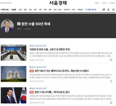Bookmark the '이원화 된 원전 수출' article

(x=111, y=60)
